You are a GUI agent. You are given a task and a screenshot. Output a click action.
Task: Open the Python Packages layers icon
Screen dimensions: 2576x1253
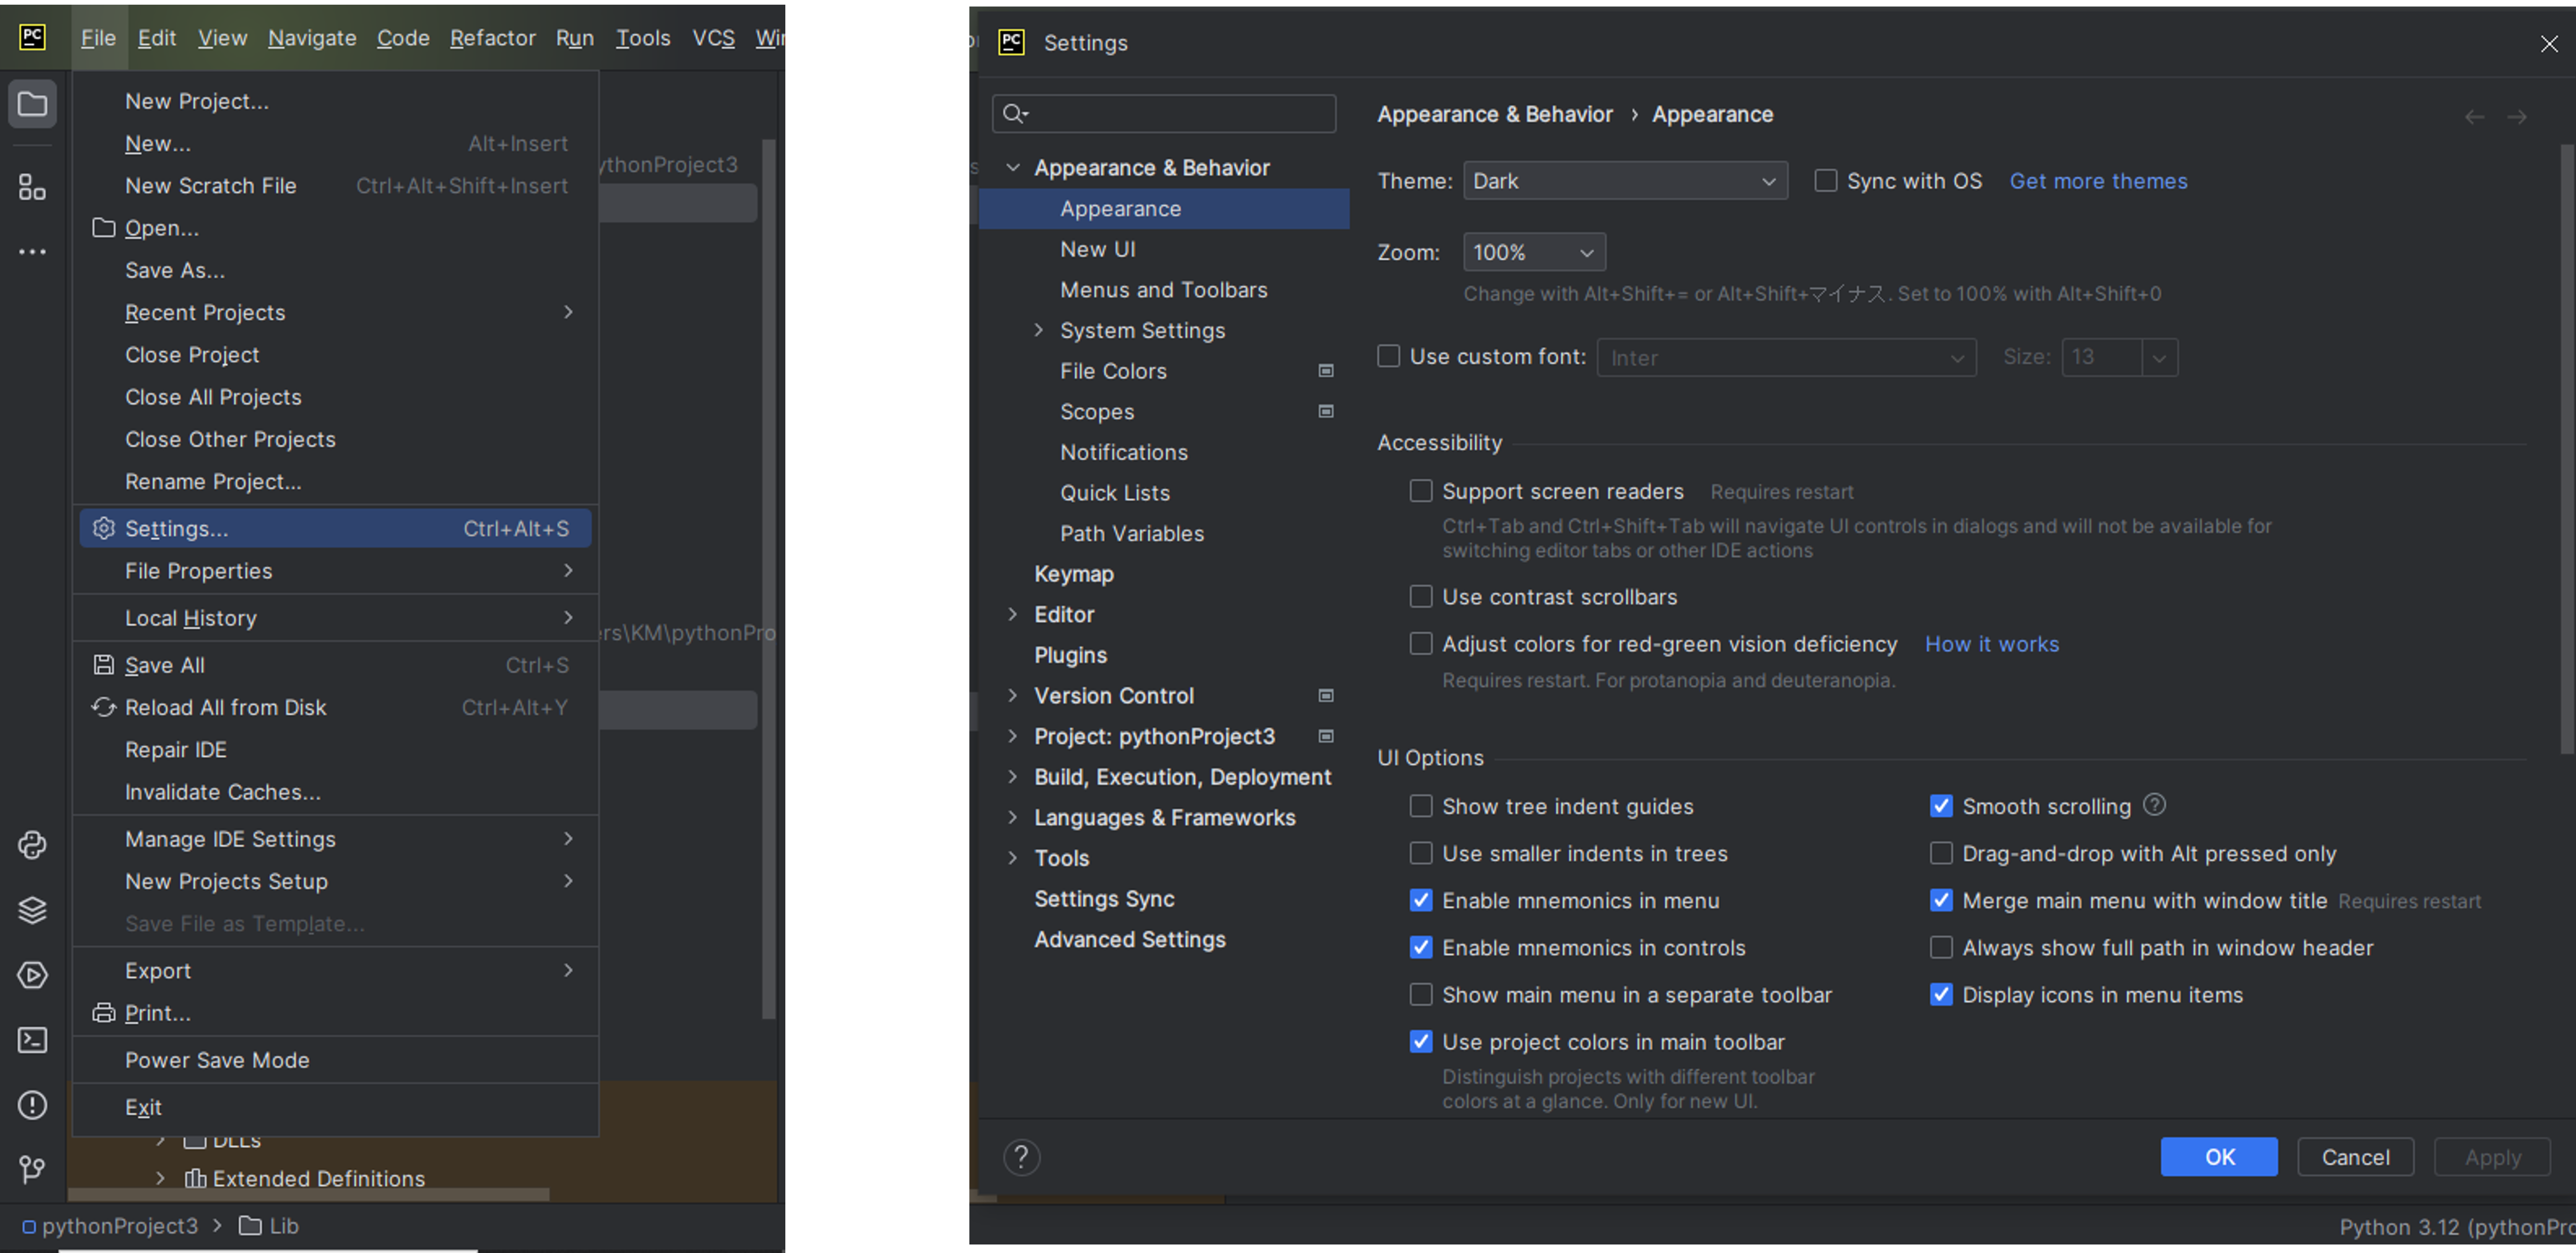pyautogui.click(x=32, y=909)
